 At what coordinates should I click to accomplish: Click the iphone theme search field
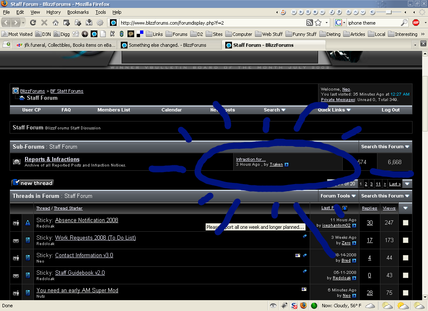(373, 23)
